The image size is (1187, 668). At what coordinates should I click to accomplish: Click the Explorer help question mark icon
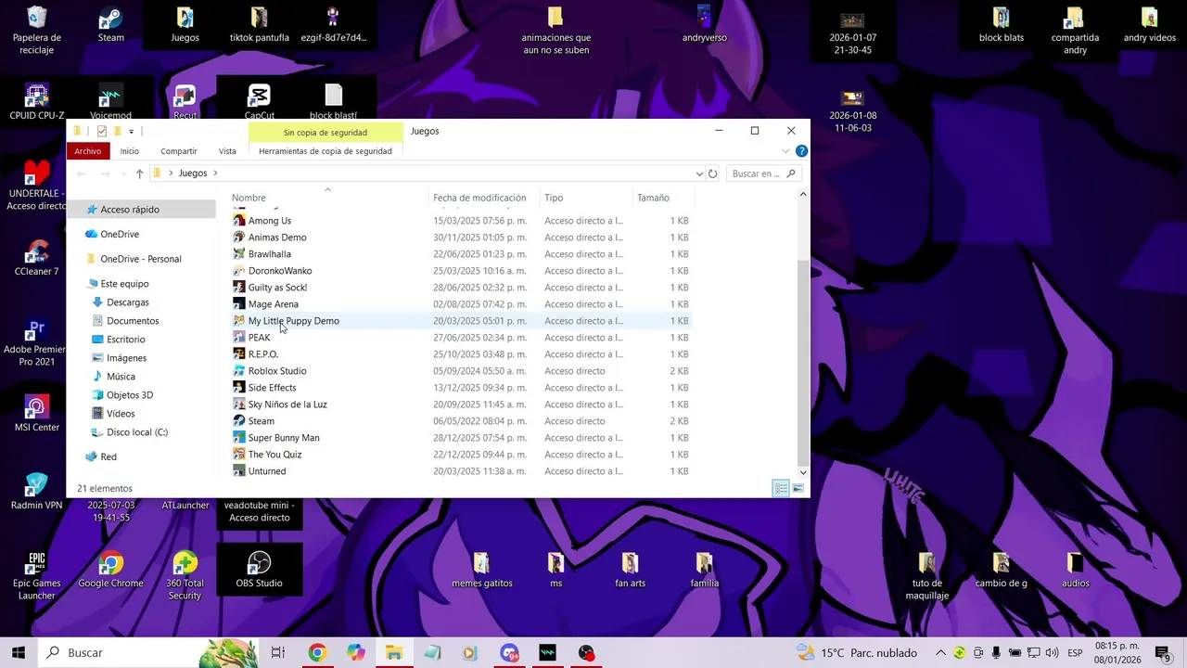pos(801,151)
